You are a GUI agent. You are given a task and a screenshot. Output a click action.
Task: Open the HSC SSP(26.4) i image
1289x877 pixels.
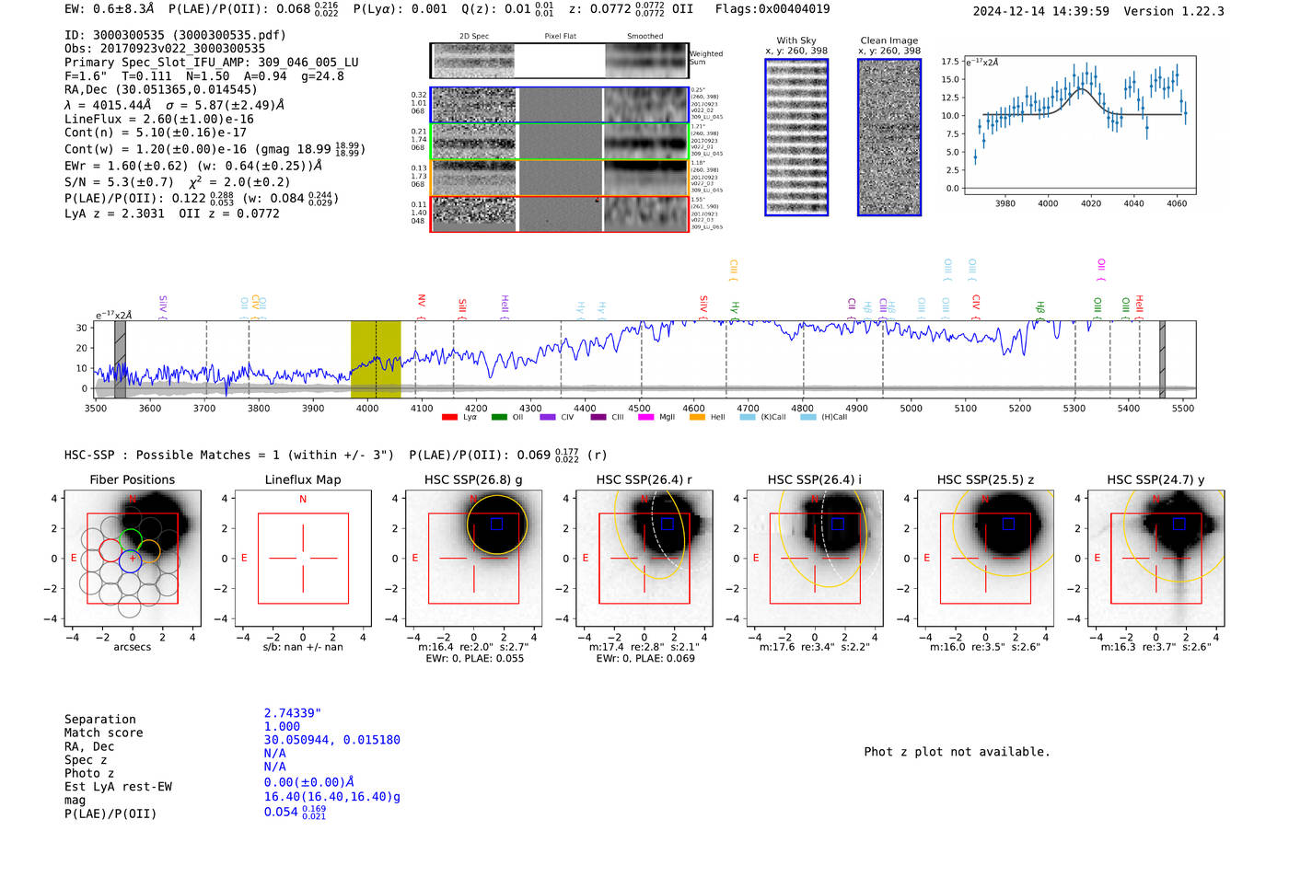[815, 559]
